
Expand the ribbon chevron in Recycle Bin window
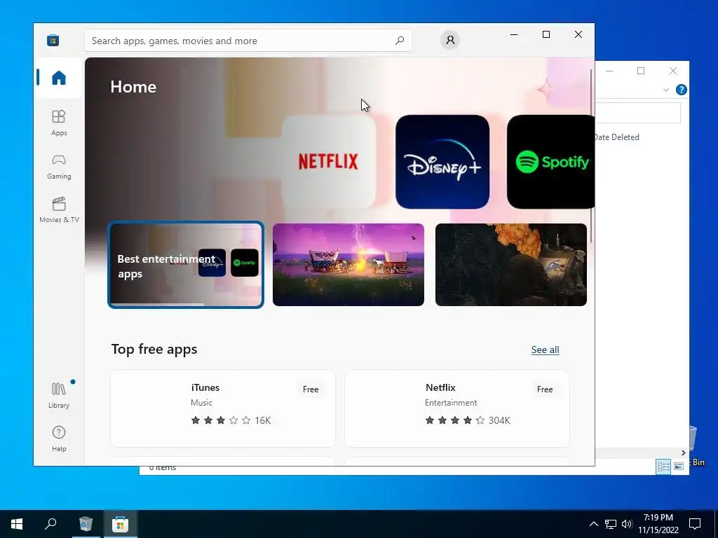(666, 90)
